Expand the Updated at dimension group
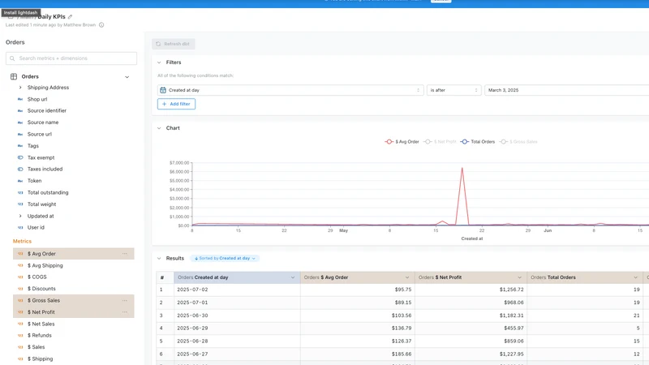 click(20, 216)
